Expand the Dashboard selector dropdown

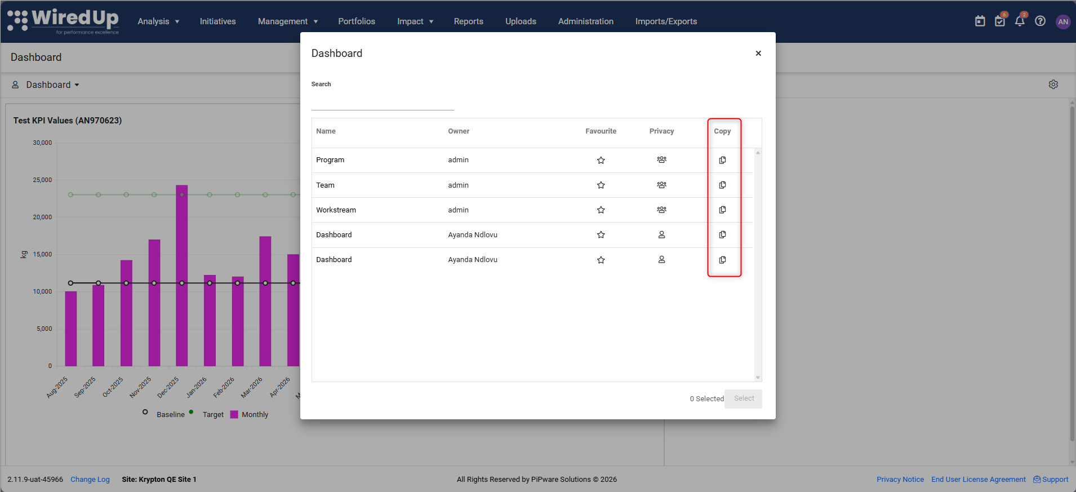(53, 85)
